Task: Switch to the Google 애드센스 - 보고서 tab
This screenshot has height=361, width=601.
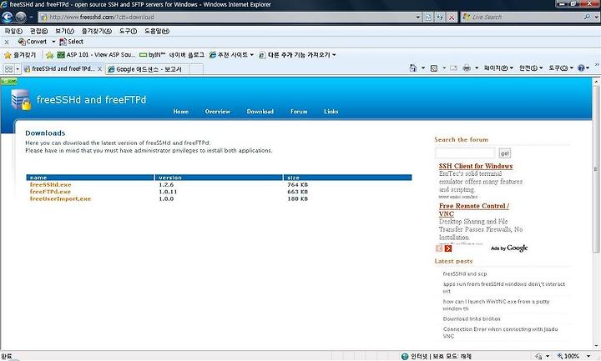Action: [147, 69]
